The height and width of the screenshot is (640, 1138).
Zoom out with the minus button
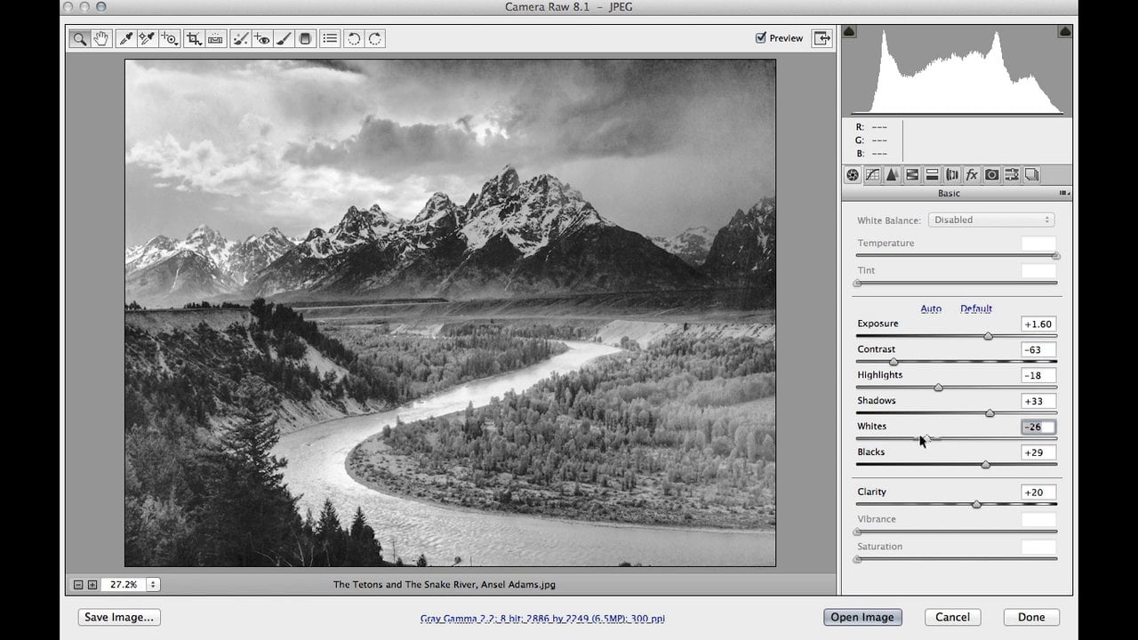click(x=78, y=584)
